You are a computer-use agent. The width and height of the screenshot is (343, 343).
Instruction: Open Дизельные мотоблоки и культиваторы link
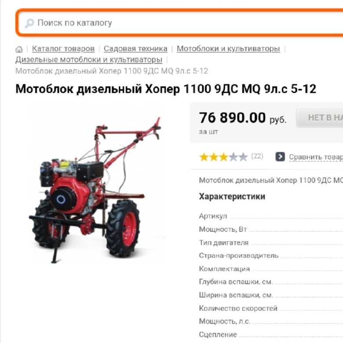click(x=89, y=60)
